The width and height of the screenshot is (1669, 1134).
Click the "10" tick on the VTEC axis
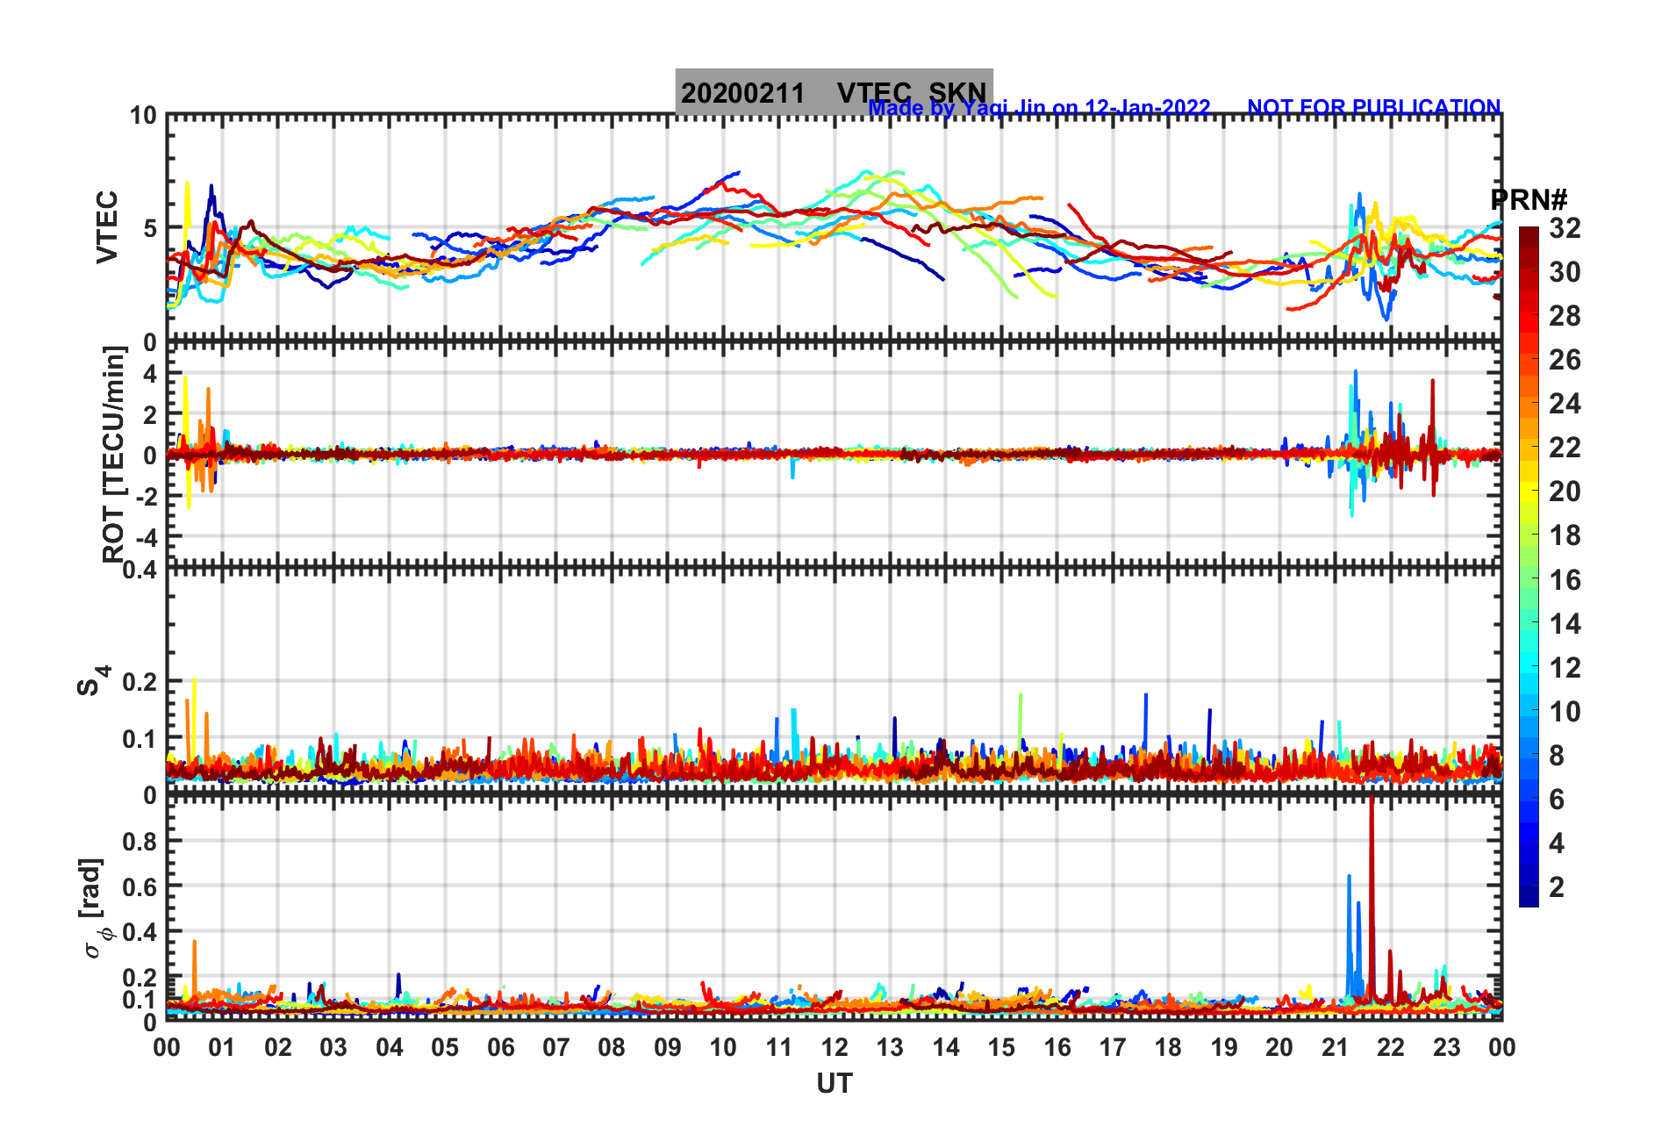(143, 116)
